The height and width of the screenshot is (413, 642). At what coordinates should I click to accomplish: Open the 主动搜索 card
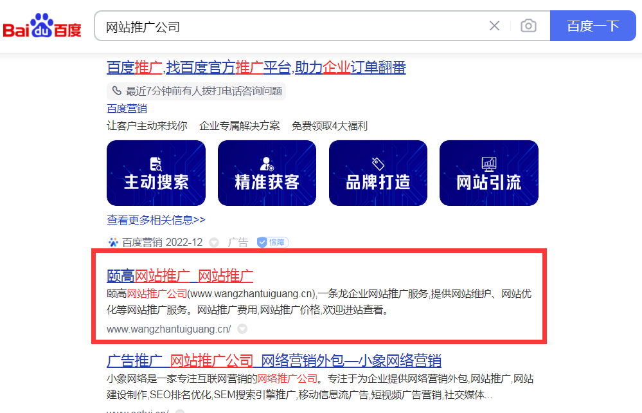[x=156, y=173]
